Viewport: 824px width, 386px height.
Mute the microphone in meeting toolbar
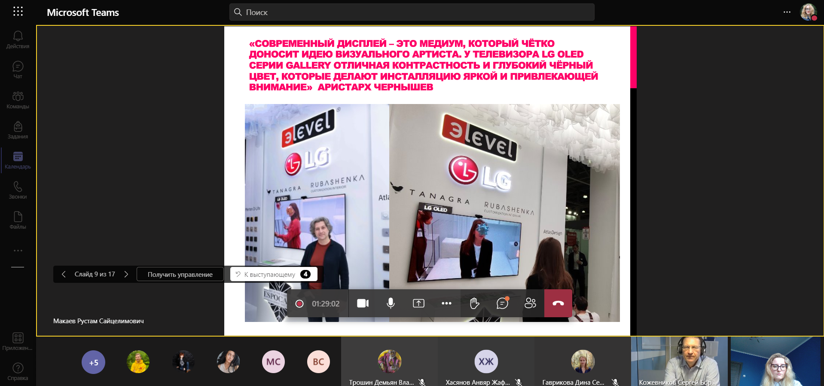391,303
